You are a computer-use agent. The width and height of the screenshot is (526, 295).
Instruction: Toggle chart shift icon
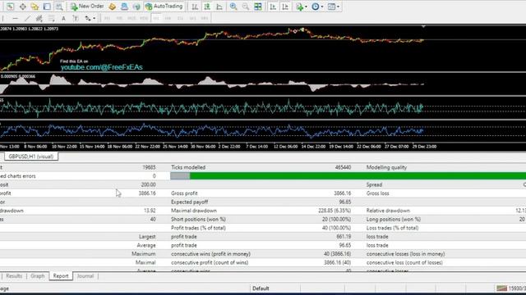point(285,7)
